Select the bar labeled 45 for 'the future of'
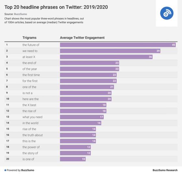Screen dimensions: 182x174 coord(118,45)
